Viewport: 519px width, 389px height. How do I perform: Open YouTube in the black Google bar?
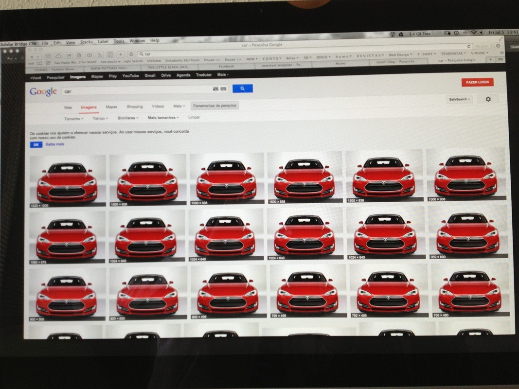pos(130,76)
